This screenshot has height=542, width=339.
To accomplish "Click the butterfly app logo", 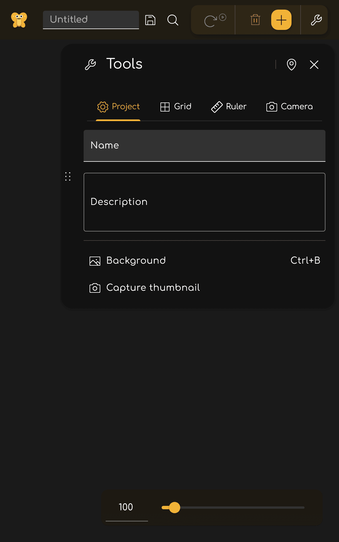I will [19, 20].
